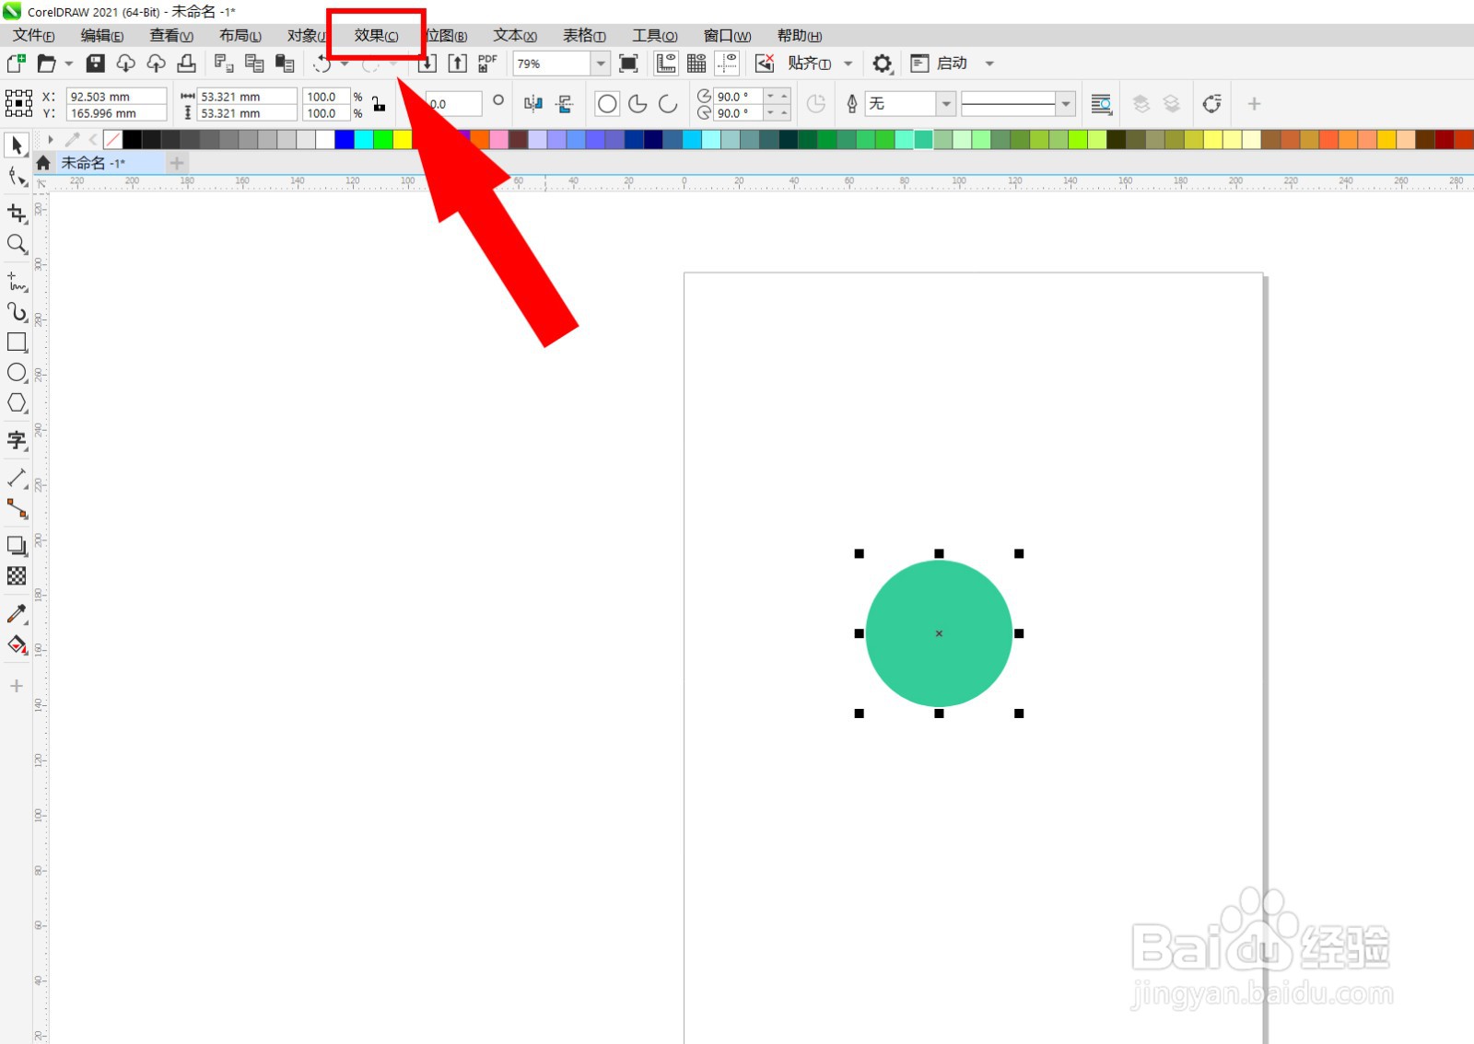This screenshot has height=1044, width=1474.
Task: Open the 效果 (Effects) menu
Action: coord(376,36)
